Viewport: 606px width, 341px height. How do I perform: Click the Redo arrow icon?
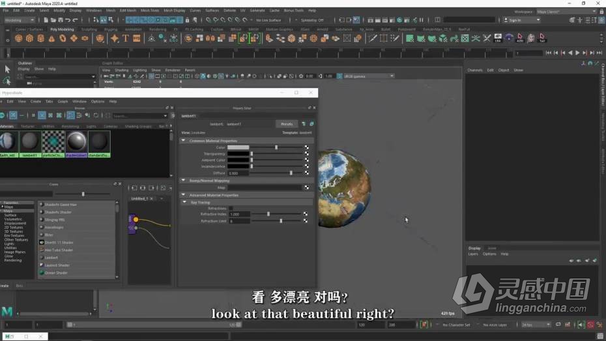point(75,20)
